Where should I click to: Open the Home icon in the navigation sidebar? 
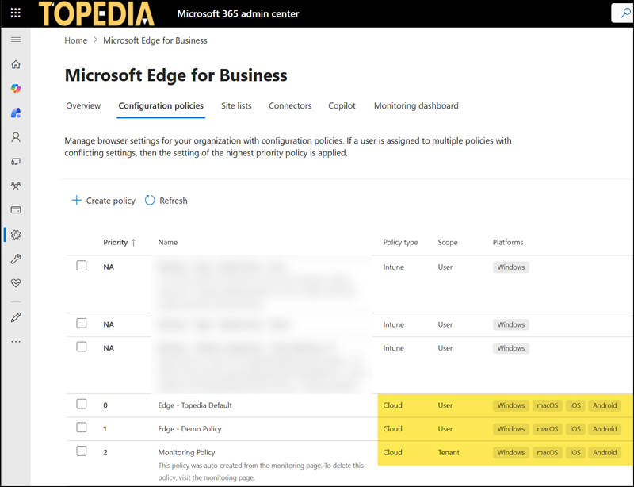pyautogui.click(x=17, y=63)
